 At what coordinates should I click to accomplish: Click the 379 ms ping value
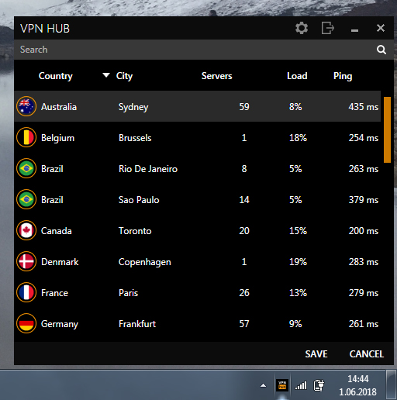[x=364, y=200]
